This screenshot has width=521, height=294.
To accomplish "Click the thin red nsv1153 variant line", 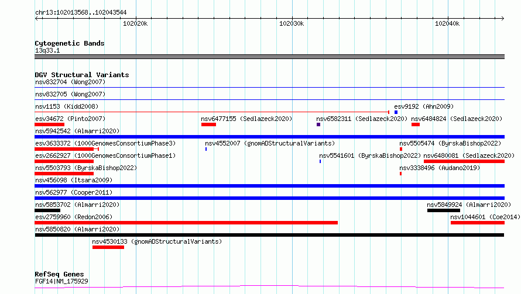I will [x=212, y=112].
